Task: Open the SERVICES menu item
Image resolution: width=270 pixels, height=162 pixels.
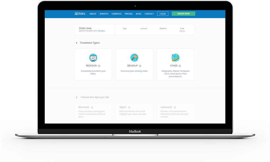Action: pos(104,14)
